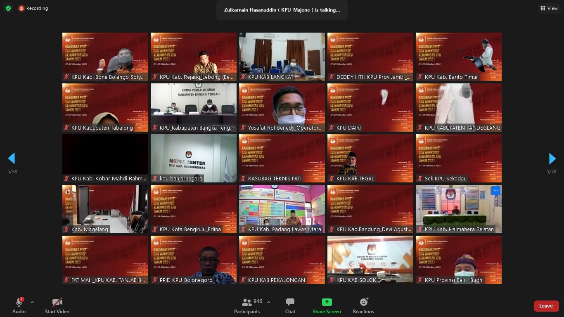Select the KPU KAB LANGKAT video tile
Viewport: 564px width, 317px height.
point(282,57)
